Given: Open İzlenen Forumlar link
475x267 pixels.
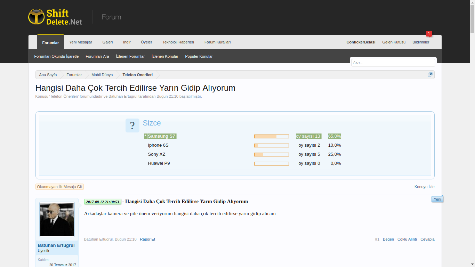Looking at the screenshot, I should (130, 56).
